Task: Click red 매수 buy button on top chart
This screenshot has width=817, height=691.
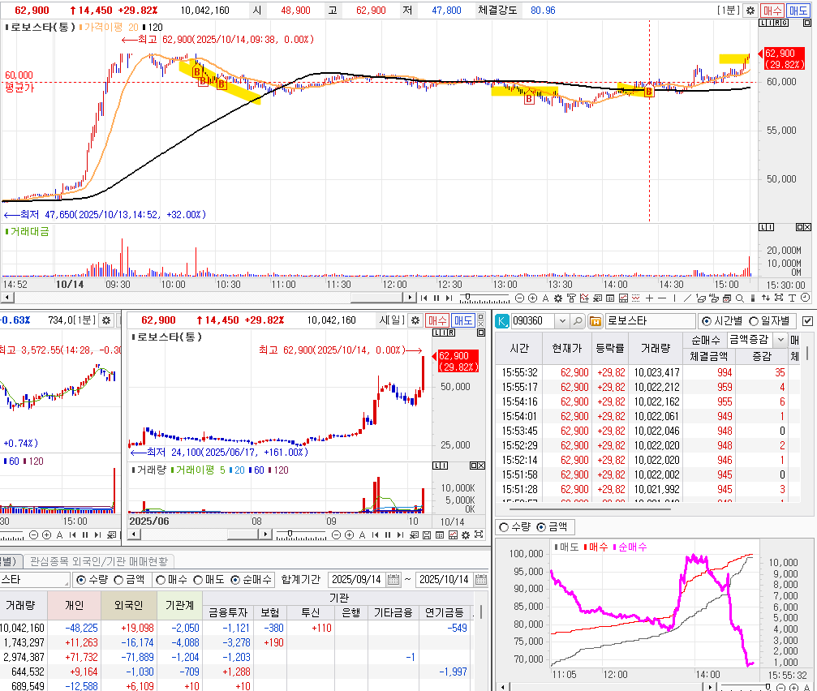Action: click(x=772, y=11)
